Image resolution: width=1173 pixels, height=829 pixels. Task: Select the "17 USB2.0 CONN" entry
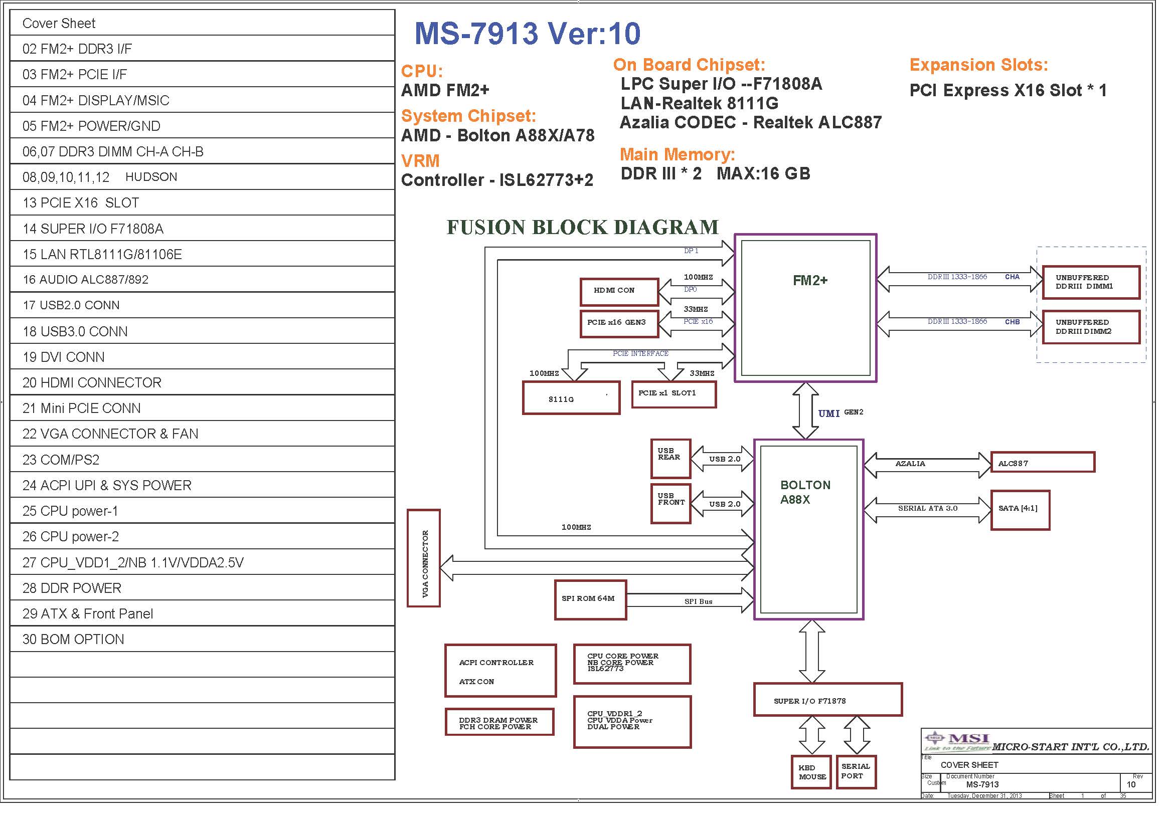pyautogui.click(x=202, y=305)
